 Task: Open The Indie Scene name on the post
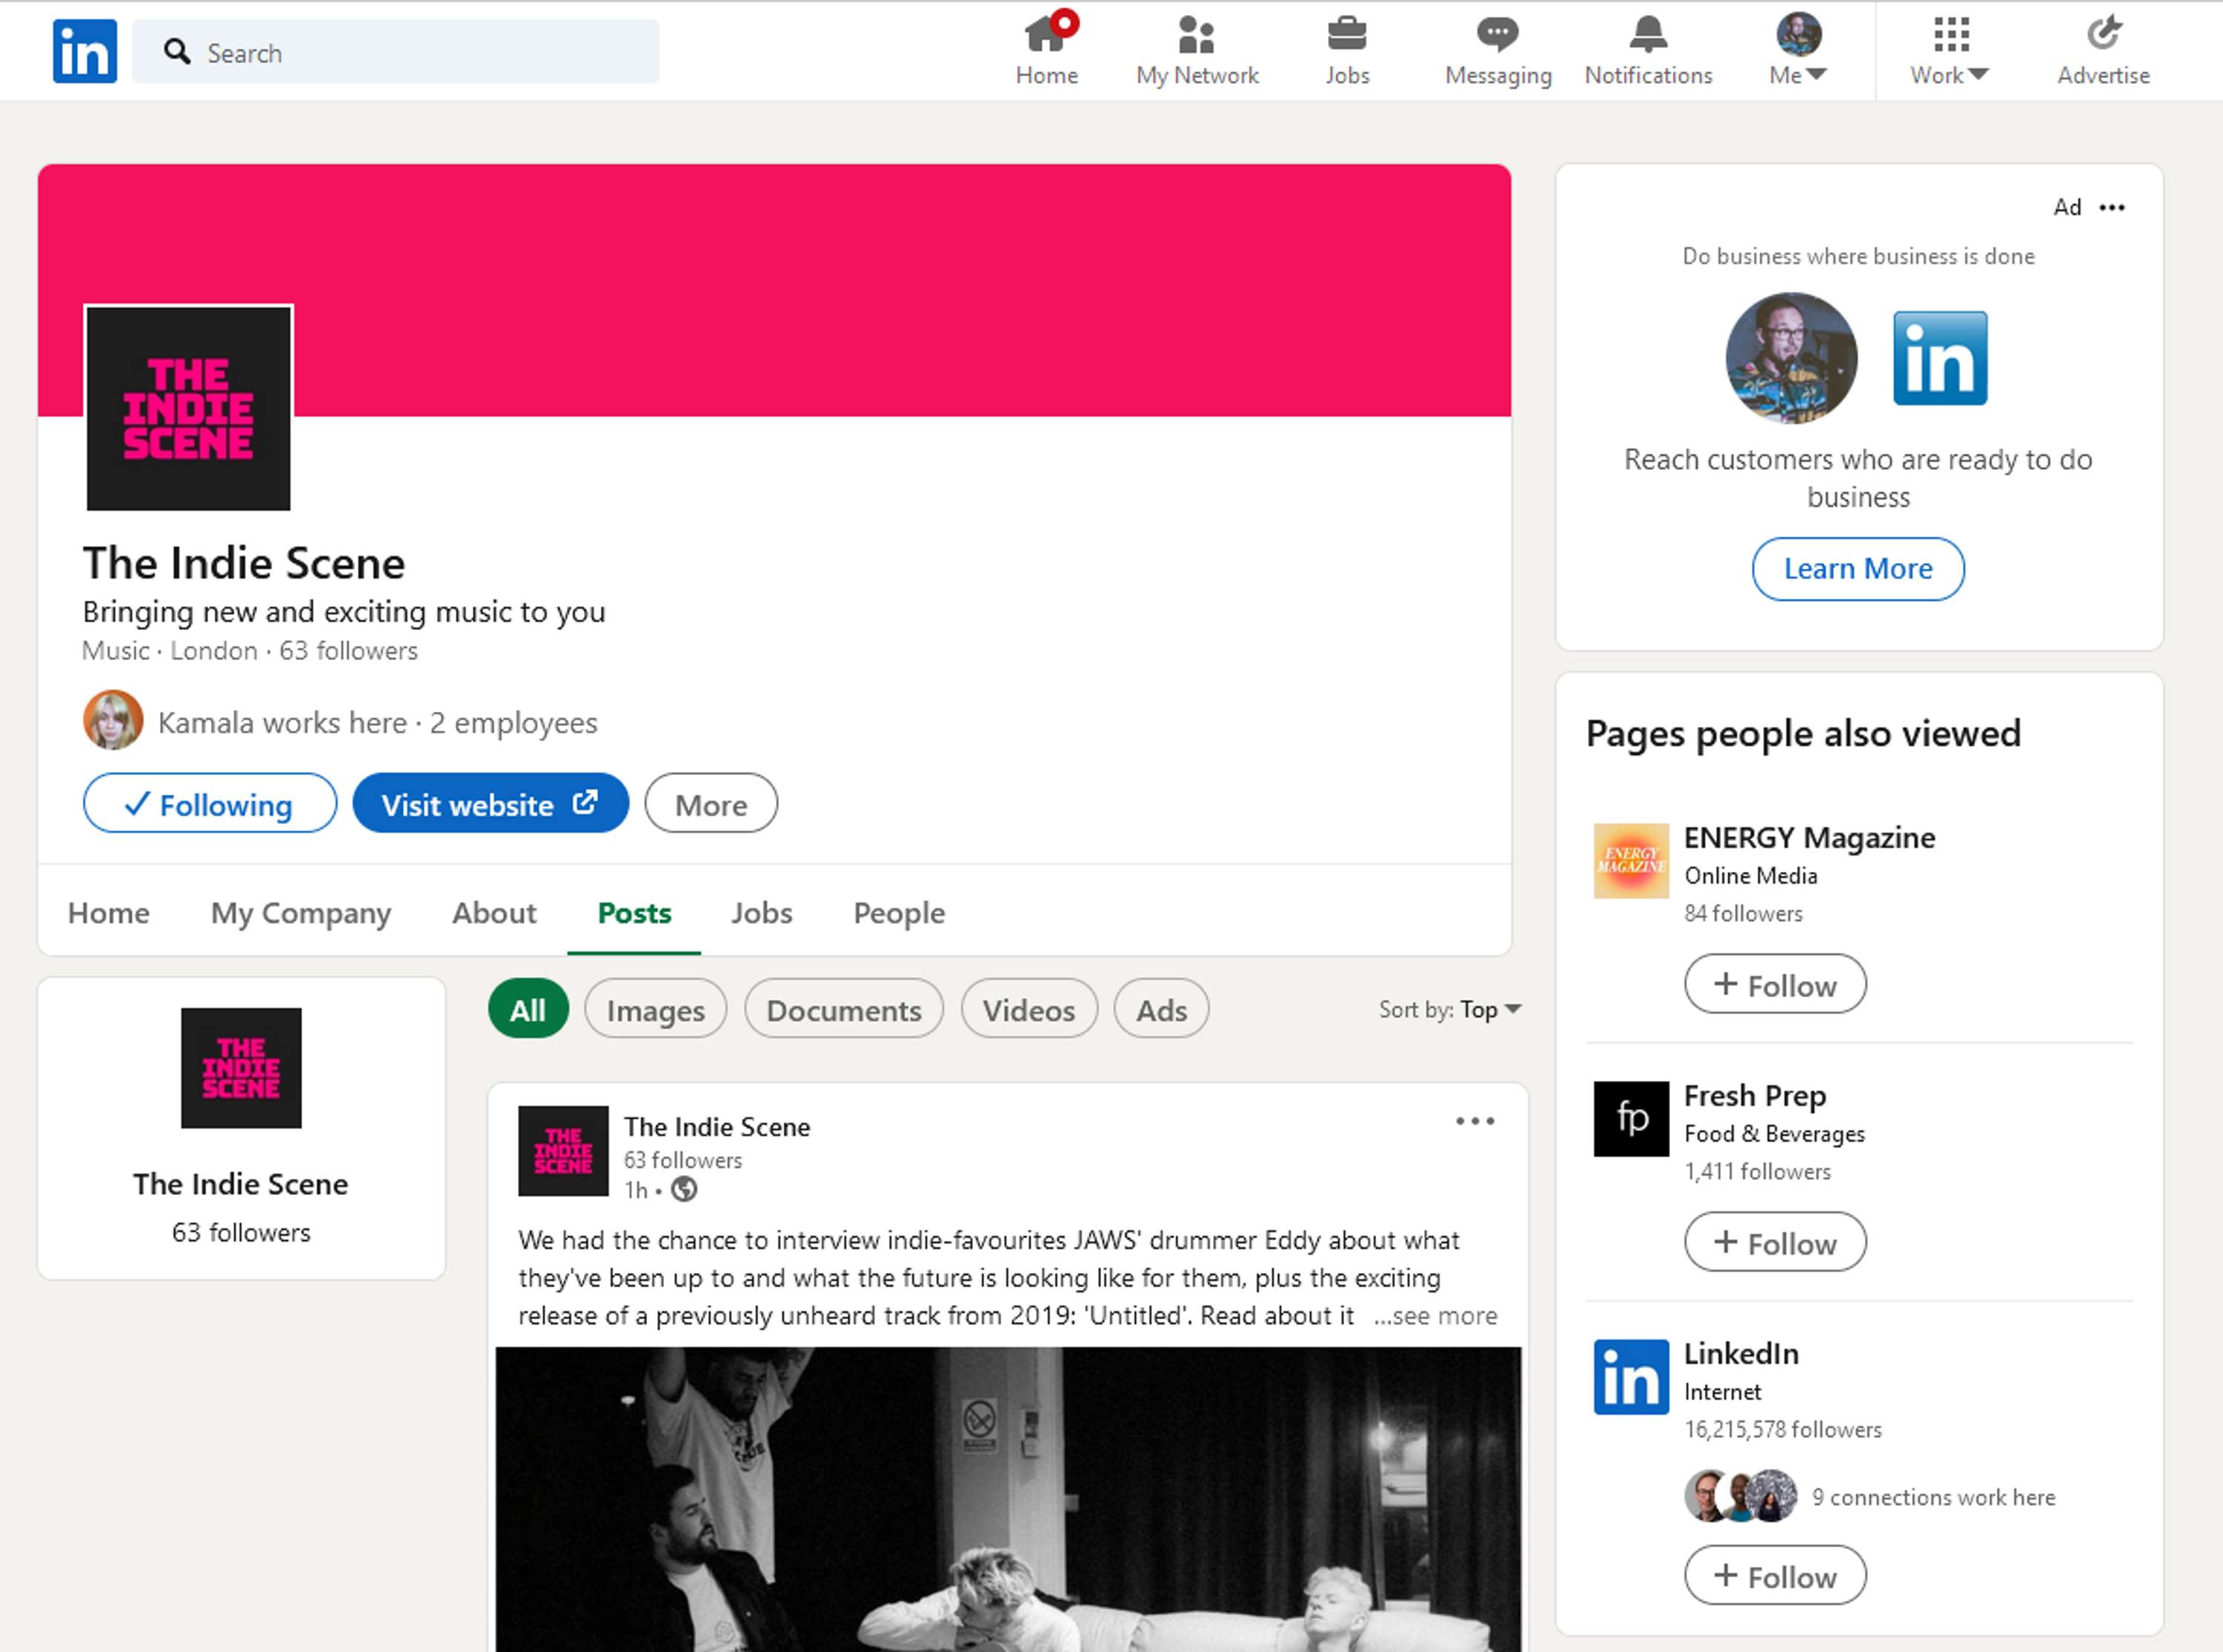(717, 1126)
